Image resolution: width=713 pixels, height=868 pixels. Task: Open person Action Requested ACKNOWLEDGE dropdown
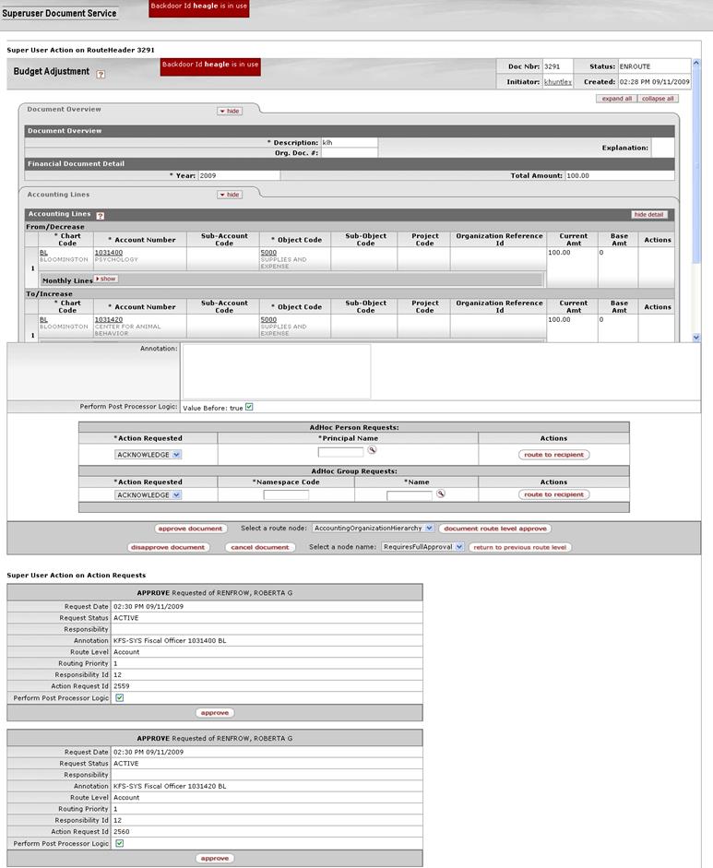pos(149,455)
